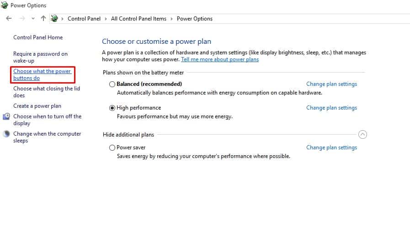Screen dimensions: 410x242
Task: Go to All Control Panel Items breadcrumb
Action: [138, 19]
